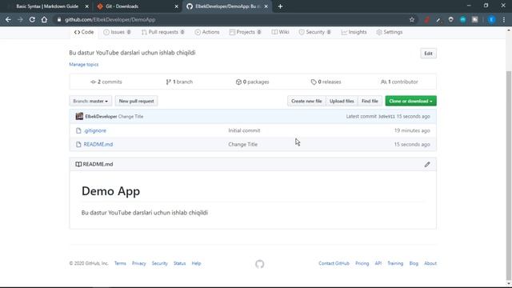The width and height of the screenshot is (512, 288).
Task: View the Insights tab
Action: [354, 32]
